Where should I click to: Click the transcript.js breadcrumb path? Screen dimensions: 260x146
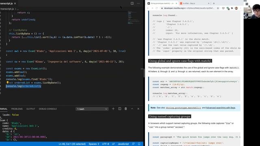[7, 9]
